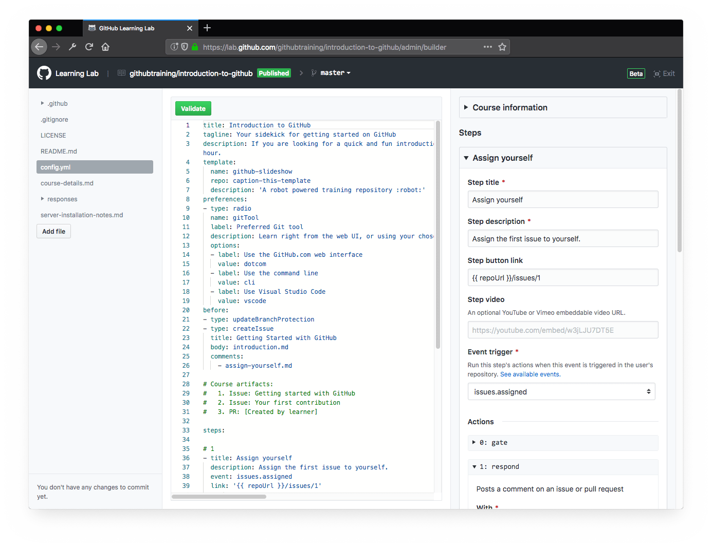The image size is (712, 547).
Task: Click the macOS yellow minimize window button
Action: click(49, 28)
